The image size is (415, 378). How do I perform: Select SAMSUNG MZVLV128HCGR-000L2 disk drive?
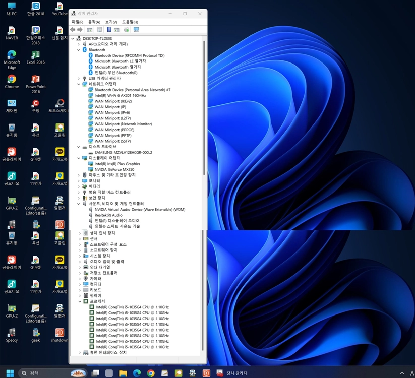click(124, 153)
